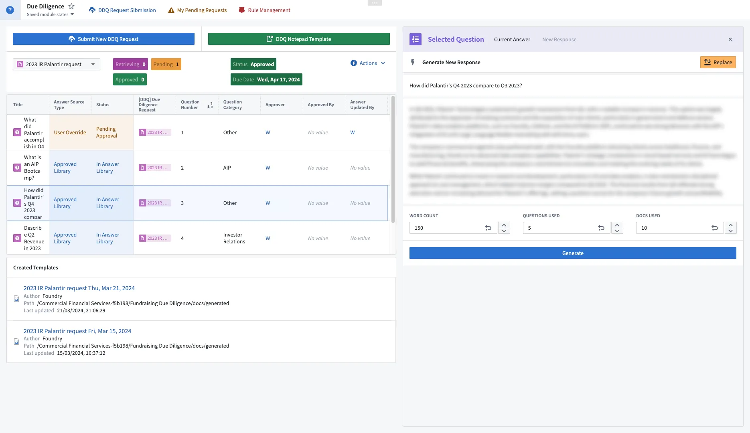Click question icon for Q4 2023 row
The height and width of the screenshot is (433, 750).
(17, 203)
